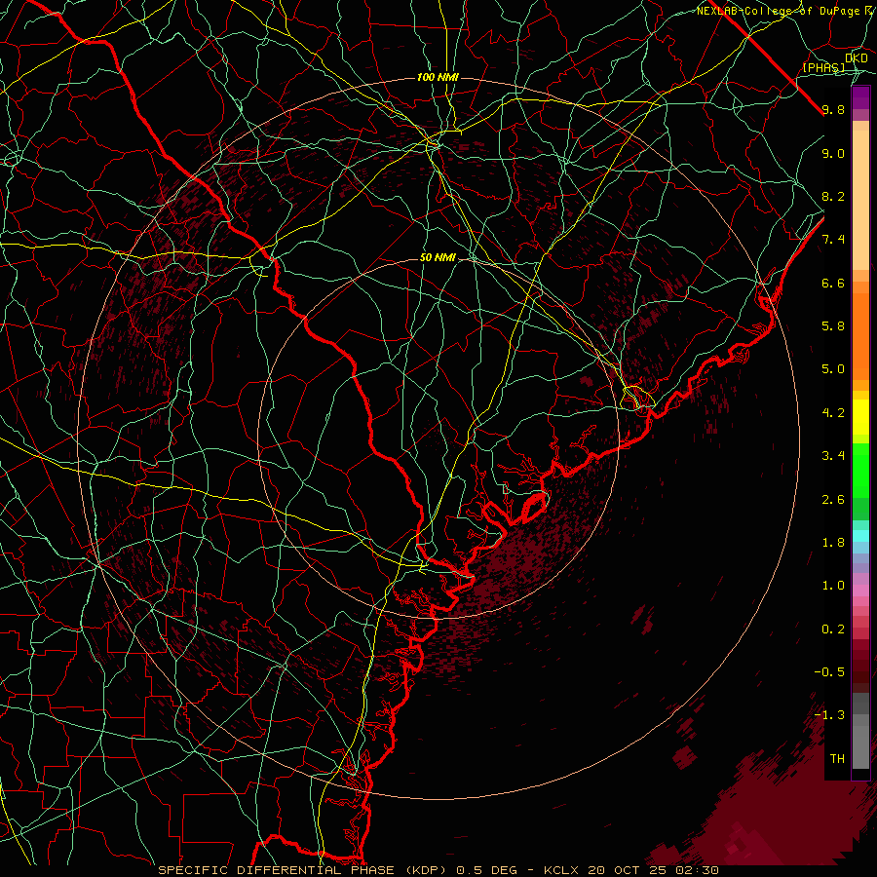Select the 4.2 value on the color scale
This screenshot has width=877, height=877.
833,413
